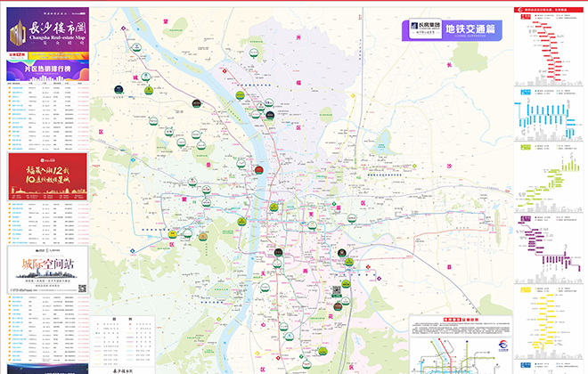Click the red heading above the network map text
The width and height of the screenshot is (588, 374).
[x=461, y=320]
